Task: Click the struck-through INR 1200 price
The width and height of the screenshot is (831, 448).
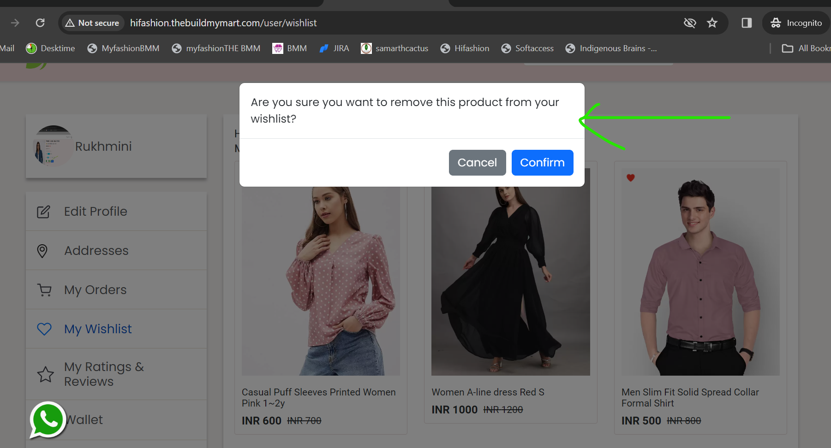Action: point(503,410)
